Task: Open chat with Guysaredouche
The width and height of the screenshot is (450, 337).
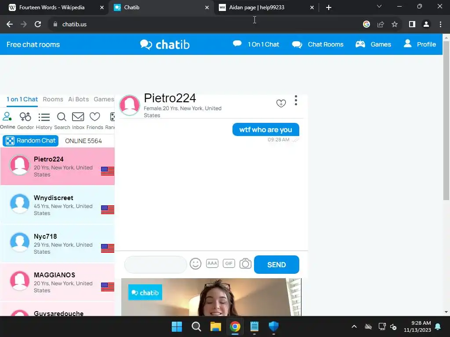Action: coord(58,309)
